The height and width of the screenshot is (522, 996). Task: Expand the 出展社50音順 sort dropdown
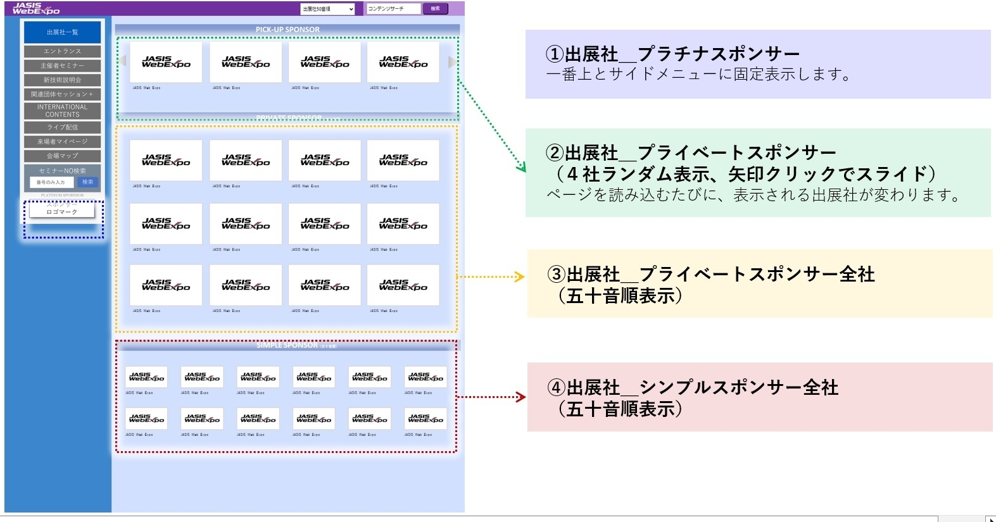[327, 9]
